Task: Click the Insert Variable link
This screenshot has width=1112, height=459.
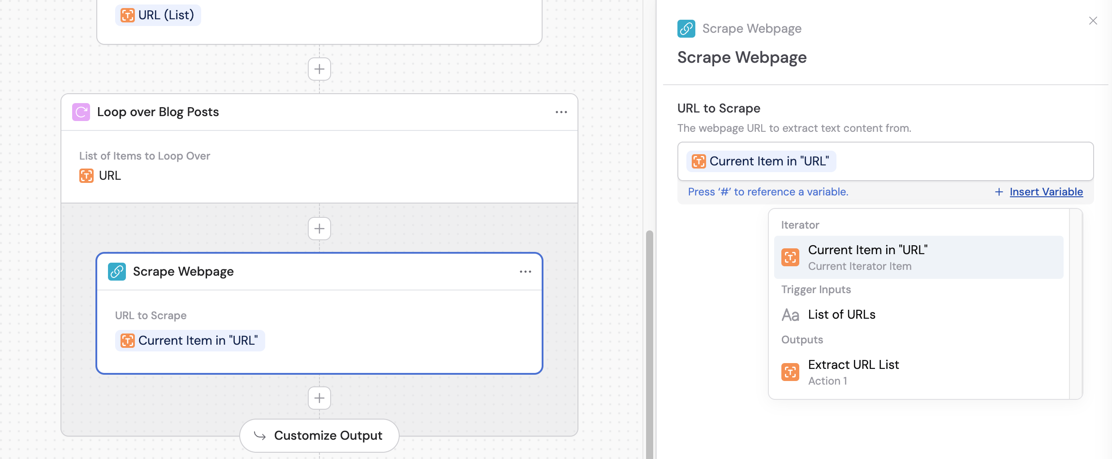Action: [1046, 192]
